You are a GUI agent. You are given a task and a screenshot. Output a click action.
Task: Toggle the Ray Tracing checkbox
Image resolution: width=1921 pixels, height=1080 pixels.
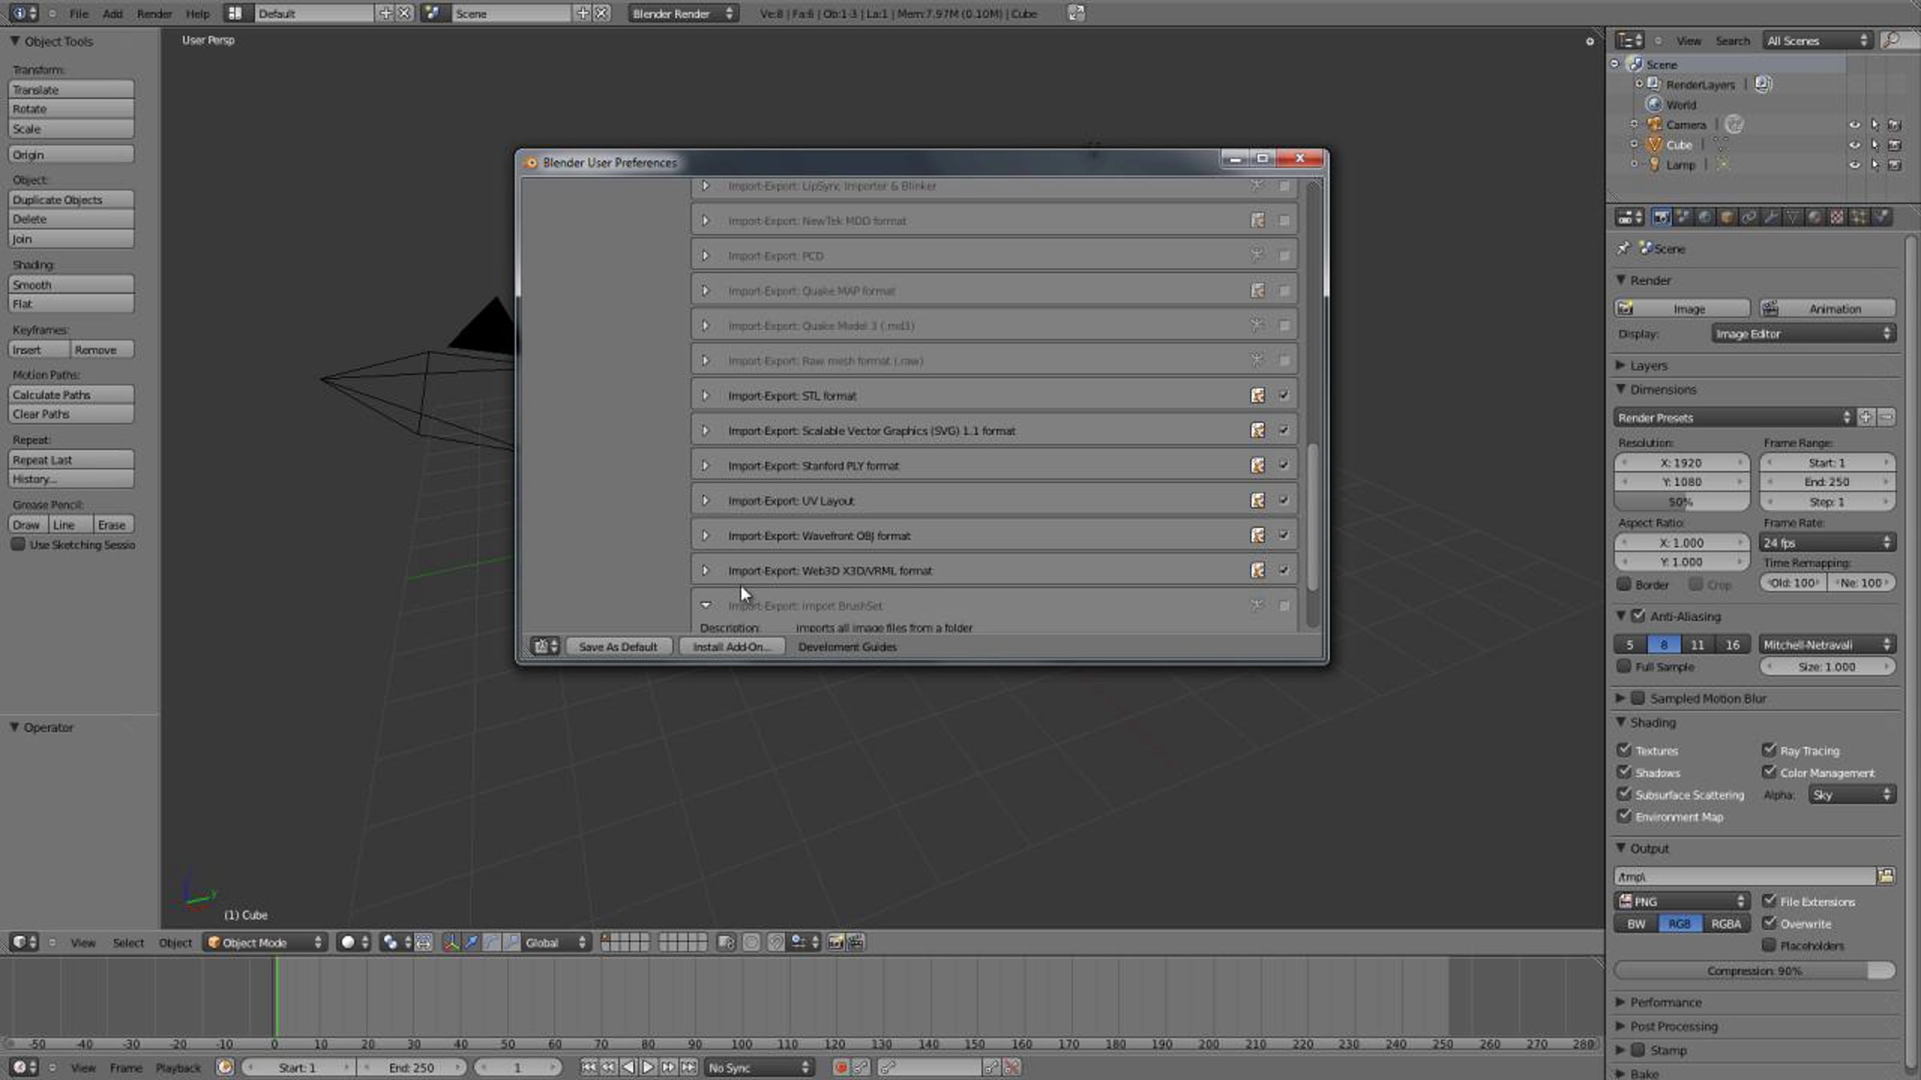pyautogui.click(x=1769, y=750)
